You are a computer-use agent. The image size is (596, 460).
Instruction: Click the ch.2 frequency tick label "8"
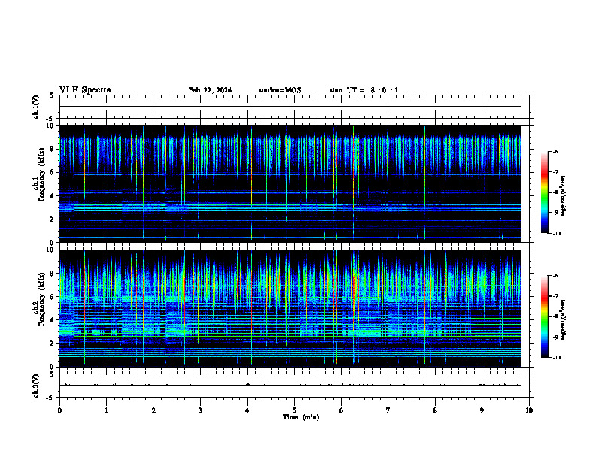click(x=53, y=274)
